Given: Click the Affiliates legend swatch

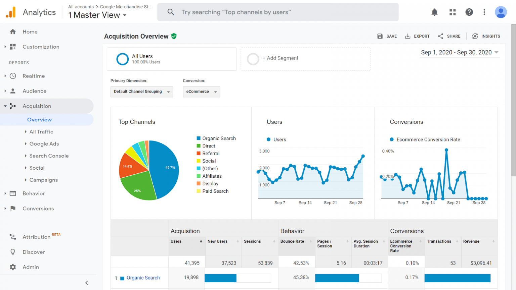Looking at the screenshot, I should coord(199,176).
